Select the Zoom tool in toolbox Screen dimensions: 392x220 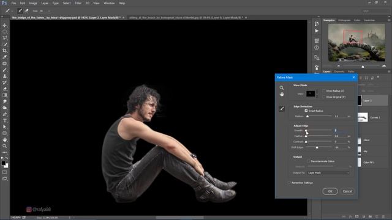[x=5, y=146]
